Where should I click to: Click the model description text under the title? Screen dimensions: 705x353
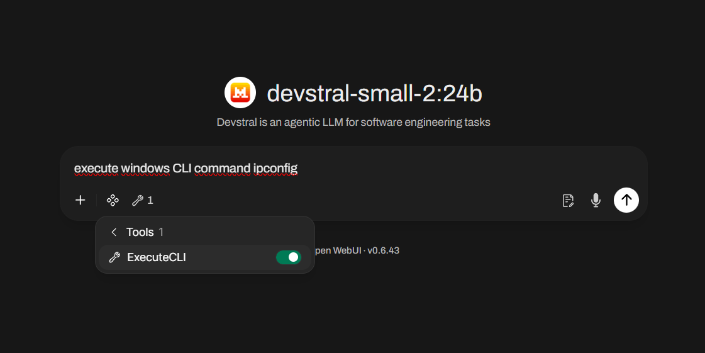click(x=353, y=122)
